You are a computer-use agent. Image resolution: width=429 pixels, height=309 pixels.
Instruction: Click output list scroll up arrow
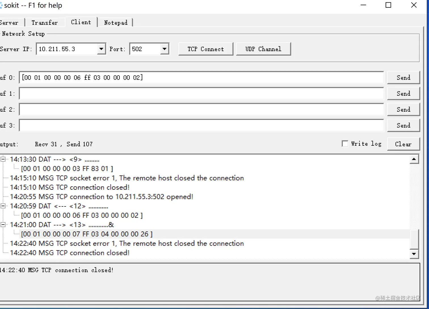(414, 159)
